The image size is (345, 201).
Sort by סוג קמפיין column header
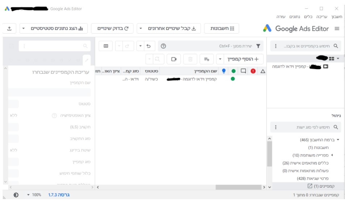[x=131, y=71]
